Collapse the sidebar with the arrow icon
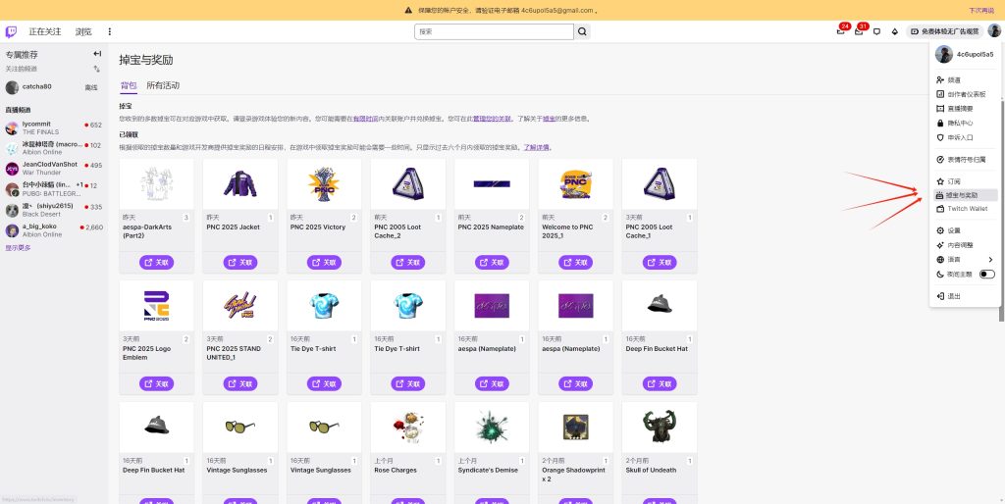 coord(97,54)
